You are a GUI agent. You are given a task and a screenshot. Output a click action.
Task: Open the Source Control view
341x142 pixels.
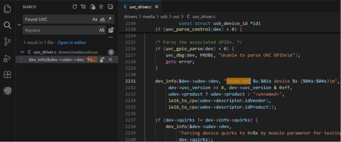[8, 42]
